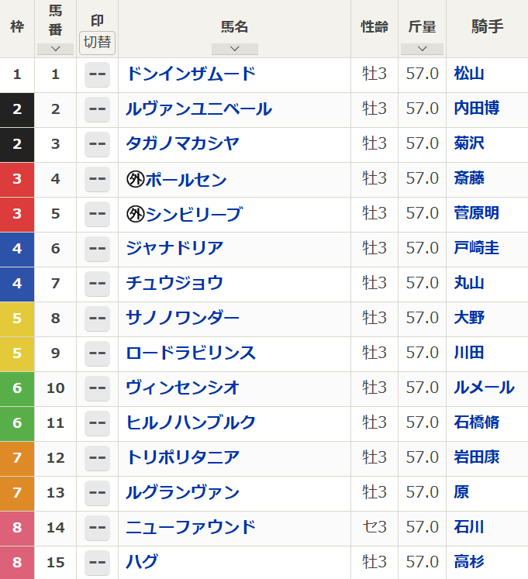528x579 pixels.
Task: Open the mark selector for ジャナドリア
Action: coord(97,249)
